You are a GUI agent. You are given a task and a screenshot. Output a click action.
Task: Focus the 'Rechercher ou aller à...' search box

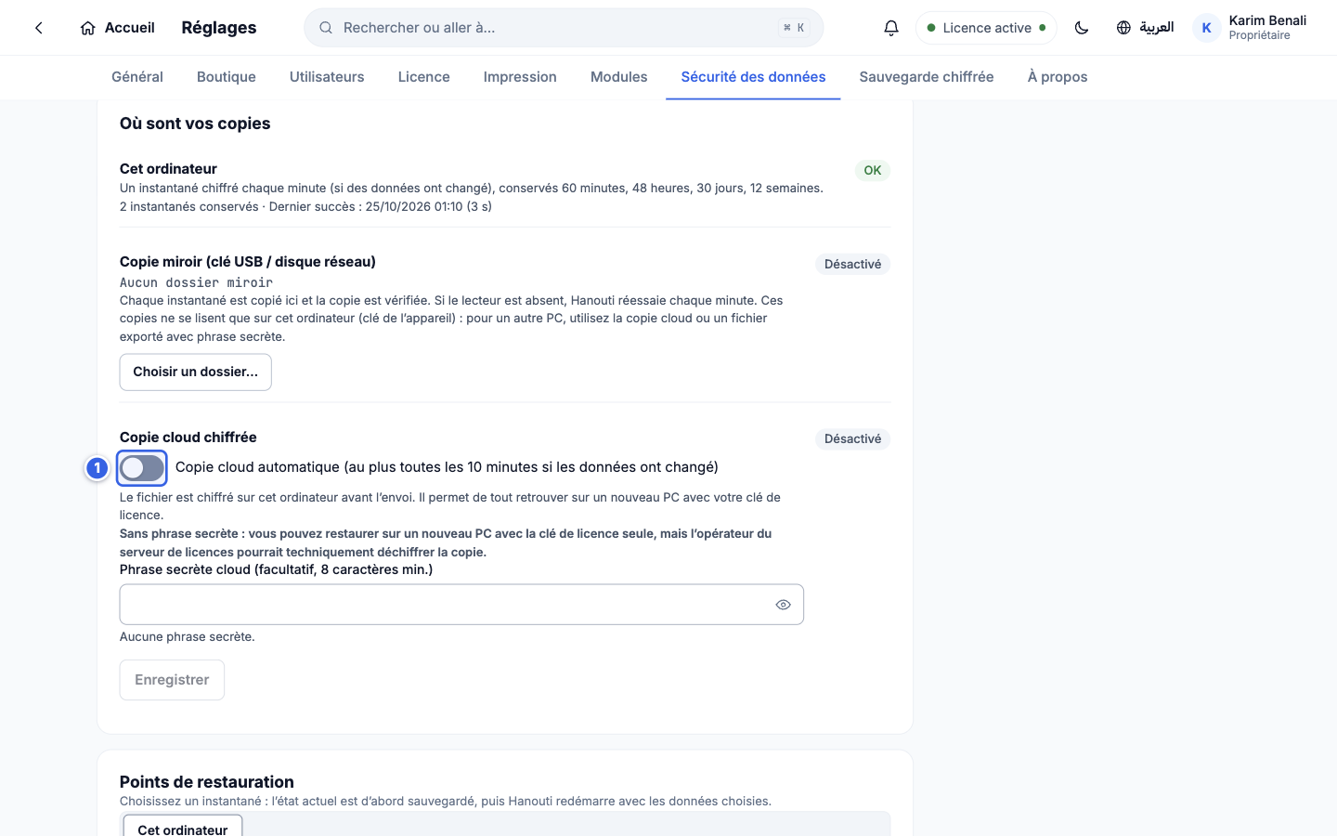pyautogui.click(x=563, y=28)
